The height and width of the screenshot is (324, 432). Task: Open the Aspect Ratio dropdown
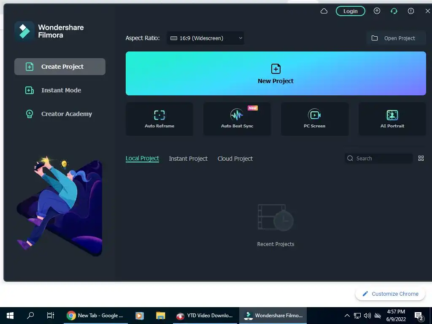pos(205,38)
